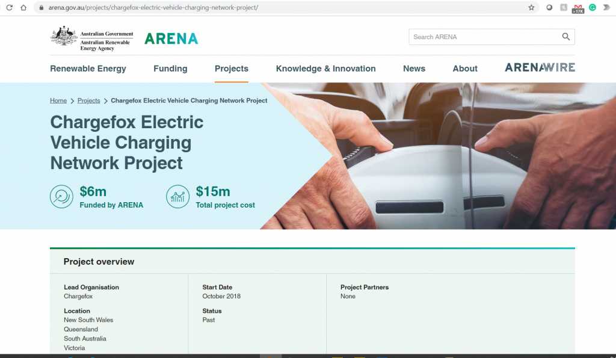Screen dimensions: 616x358
Task: Follow the Home breadcrumb link
Action: [58, 100]
